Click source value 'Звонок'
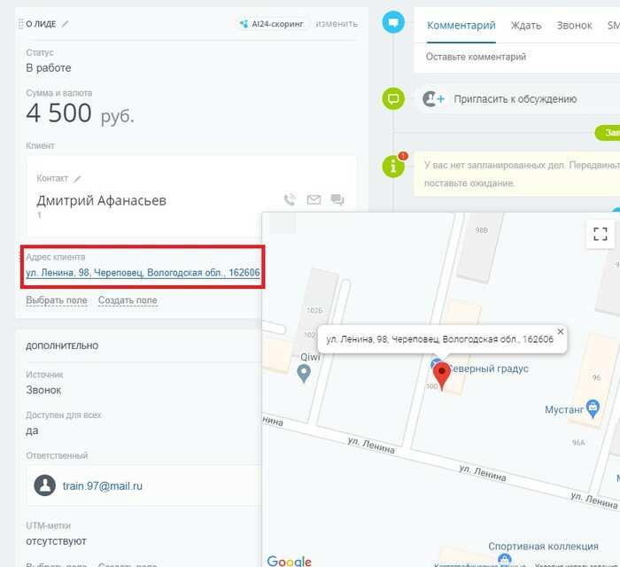Viewport: 620px width, 567px height. click(x=43, y=391)
